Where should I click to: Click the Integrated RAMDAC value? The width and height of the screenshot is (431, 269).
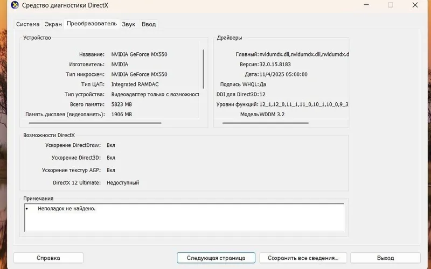135,84
